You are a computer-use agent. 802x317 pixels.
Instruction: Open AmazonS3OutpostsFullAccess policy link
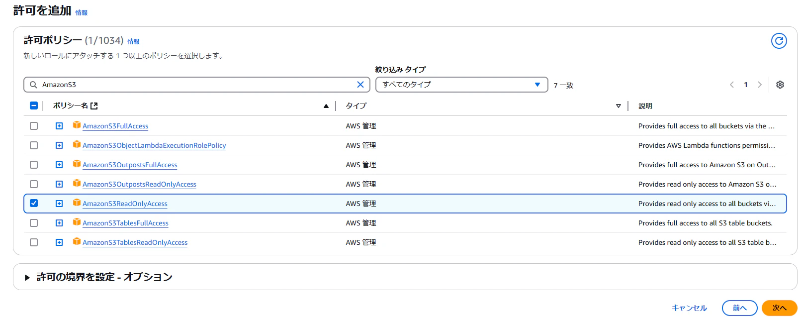(130, 165)
